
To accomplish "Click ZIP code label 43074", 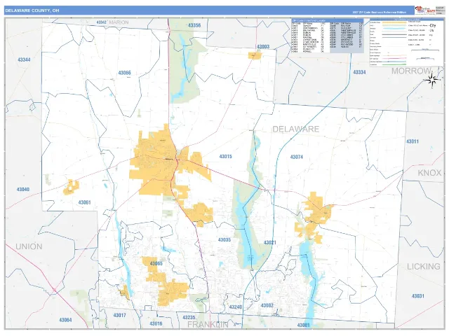I will 296,157.
